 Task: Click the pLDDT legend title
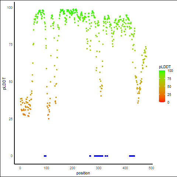[x=165, y=67]
